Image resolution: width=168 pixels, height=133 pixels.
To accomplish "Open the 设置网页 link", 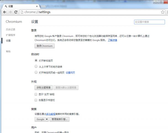I will (x=70, y=73).
